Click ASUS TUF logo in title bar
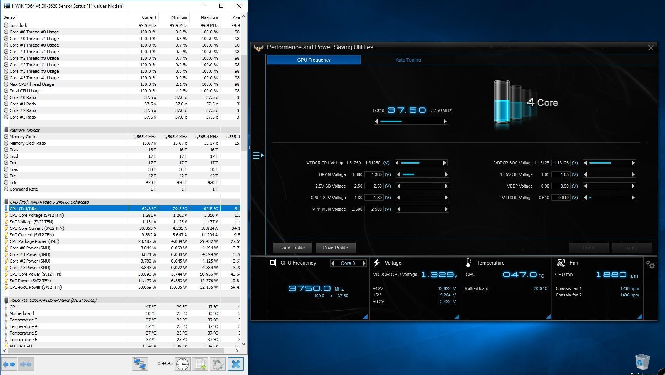The height and width of the screenshot is (375, 665). click(x=259, y=48)
